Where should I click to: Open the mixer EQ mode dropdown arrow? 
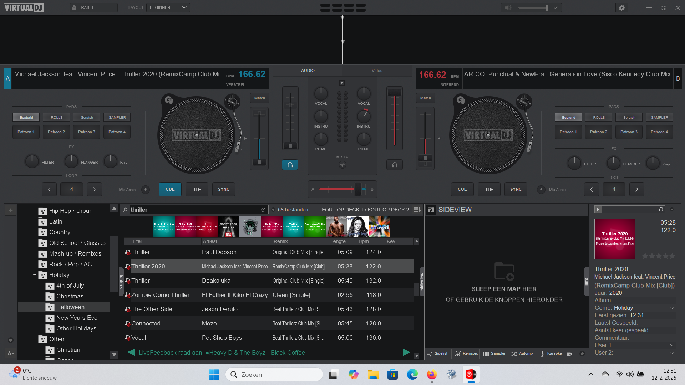(x=342, y=83)
